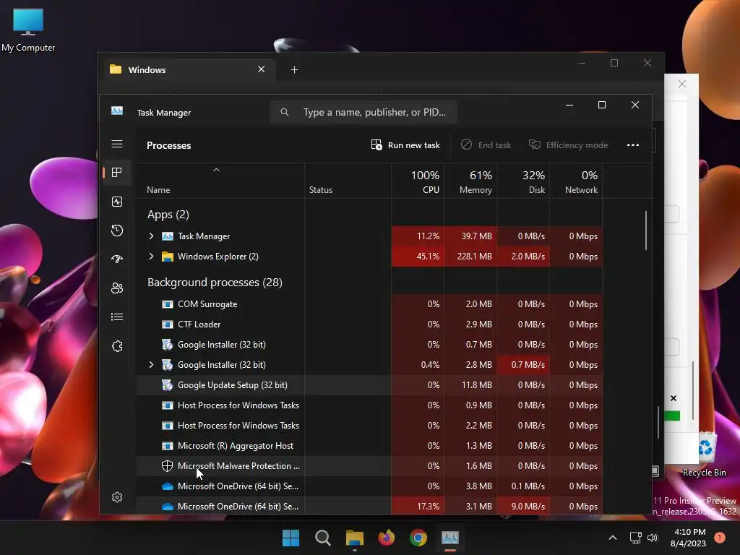The height and width of the screenshot is (555, 740).
Task: Click the 45.1% CPU cell of Windows Explorer
Action: [418, 257]
